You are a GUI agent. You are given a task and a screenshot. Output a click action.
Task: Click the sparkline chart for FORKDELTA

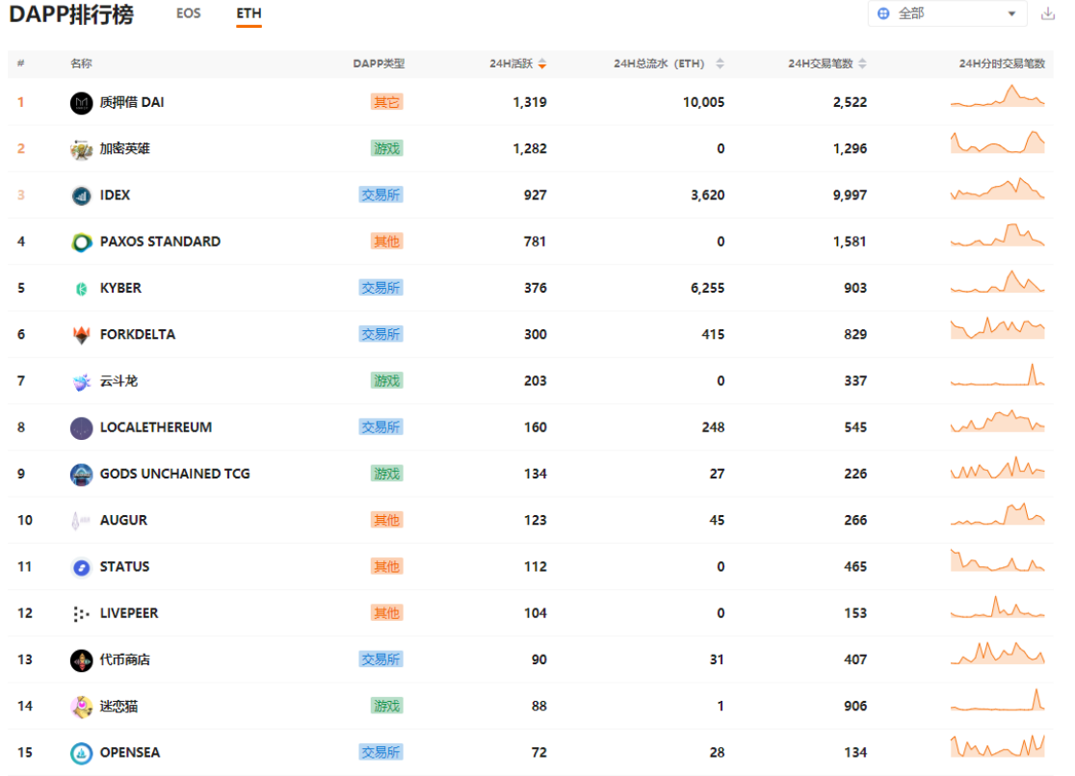pos(998,328)
